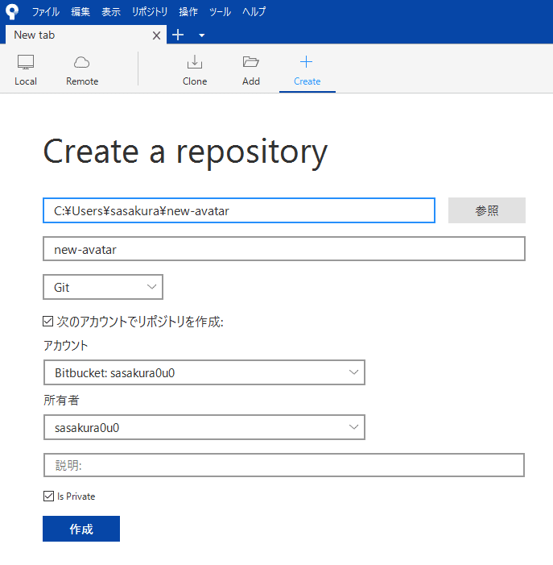
Task: Click the destination path field C:¥Users¥sasakura¥new-avatar
Action: (x=239, y=210)
